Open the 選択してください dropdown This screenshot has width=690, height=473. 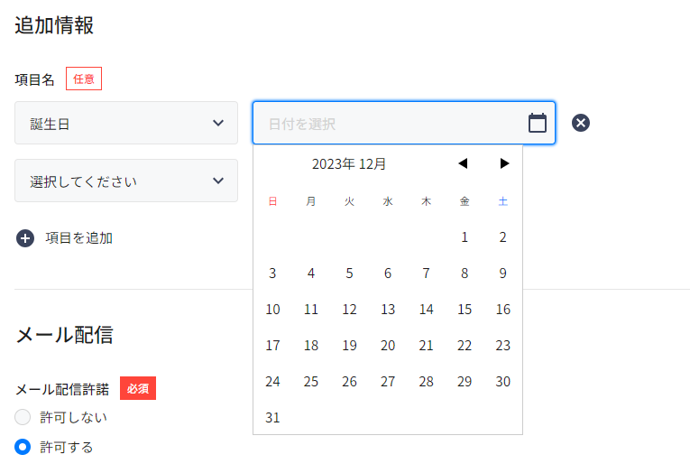tap(126, 181)
